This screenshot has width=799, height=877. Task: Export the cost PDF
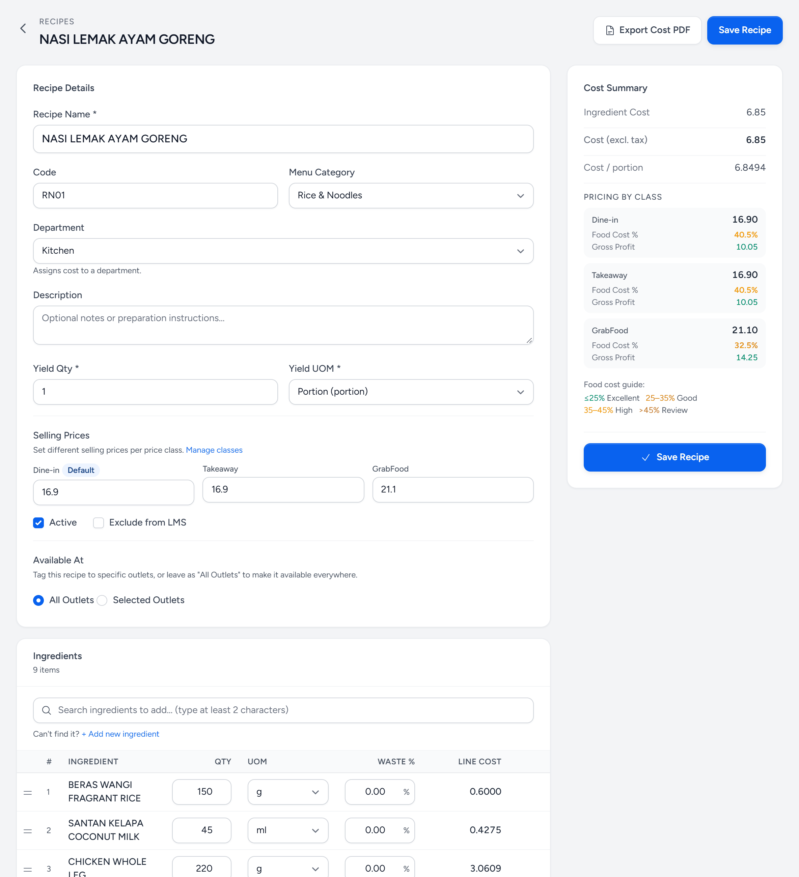(647, 30)
